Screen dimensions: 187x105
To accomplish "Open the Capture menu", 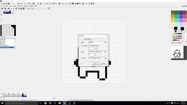I will coord(26,6).
